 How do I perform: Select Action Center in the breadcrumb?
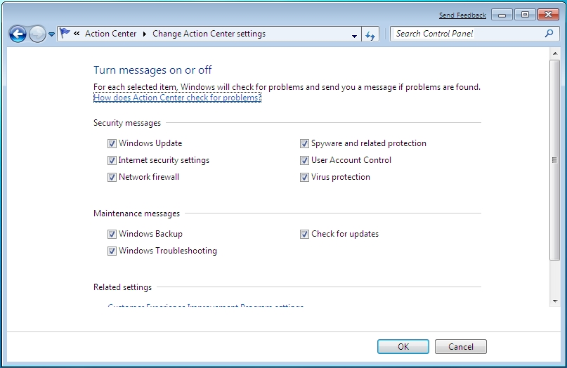(x=110, y=34)
